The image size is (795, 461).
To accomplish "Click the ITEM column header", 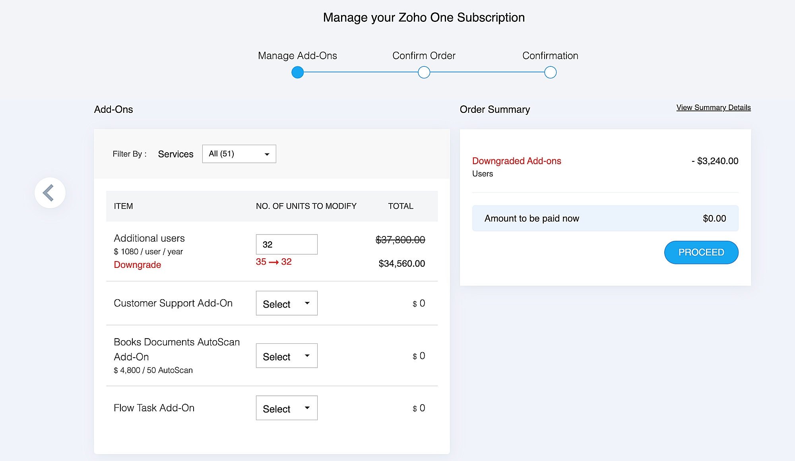I will (x=123, y=206).
